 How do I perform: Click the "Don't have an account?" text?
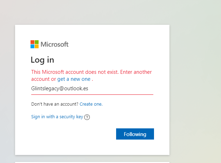coord(55,104)
